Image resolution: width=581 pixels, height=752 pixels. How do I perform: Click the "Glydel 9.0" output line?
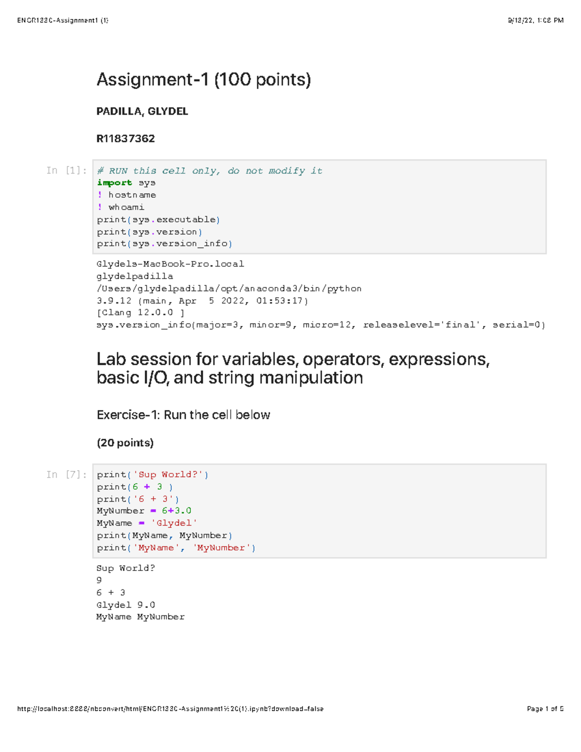click(x=125, y=605)
